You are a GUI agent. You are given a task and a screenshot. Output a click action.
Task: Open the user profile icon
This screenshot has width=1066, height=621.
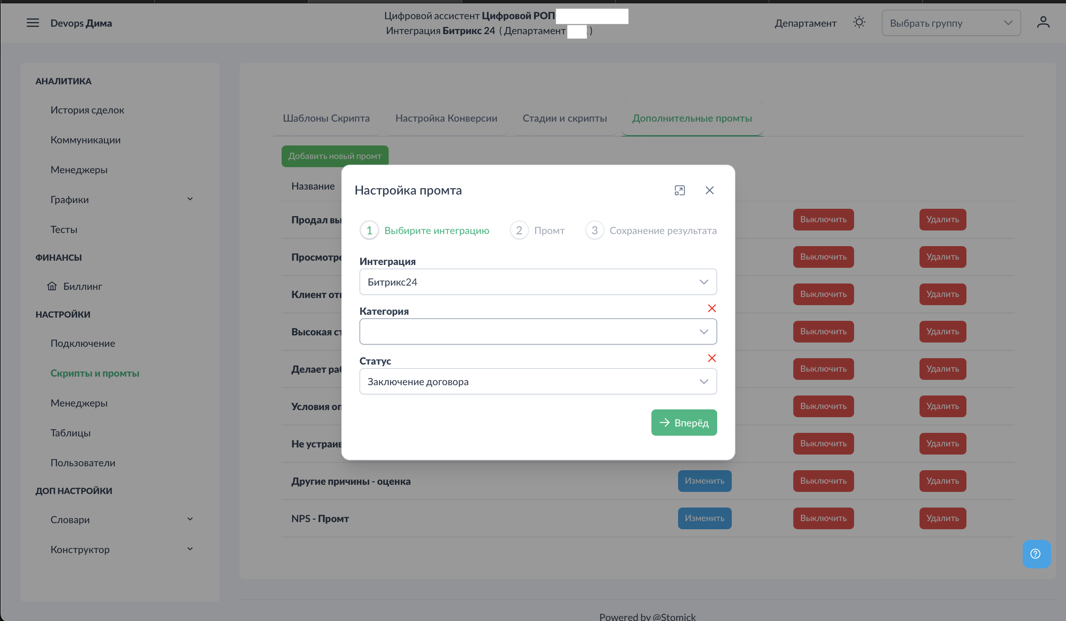coord(1043,22)
